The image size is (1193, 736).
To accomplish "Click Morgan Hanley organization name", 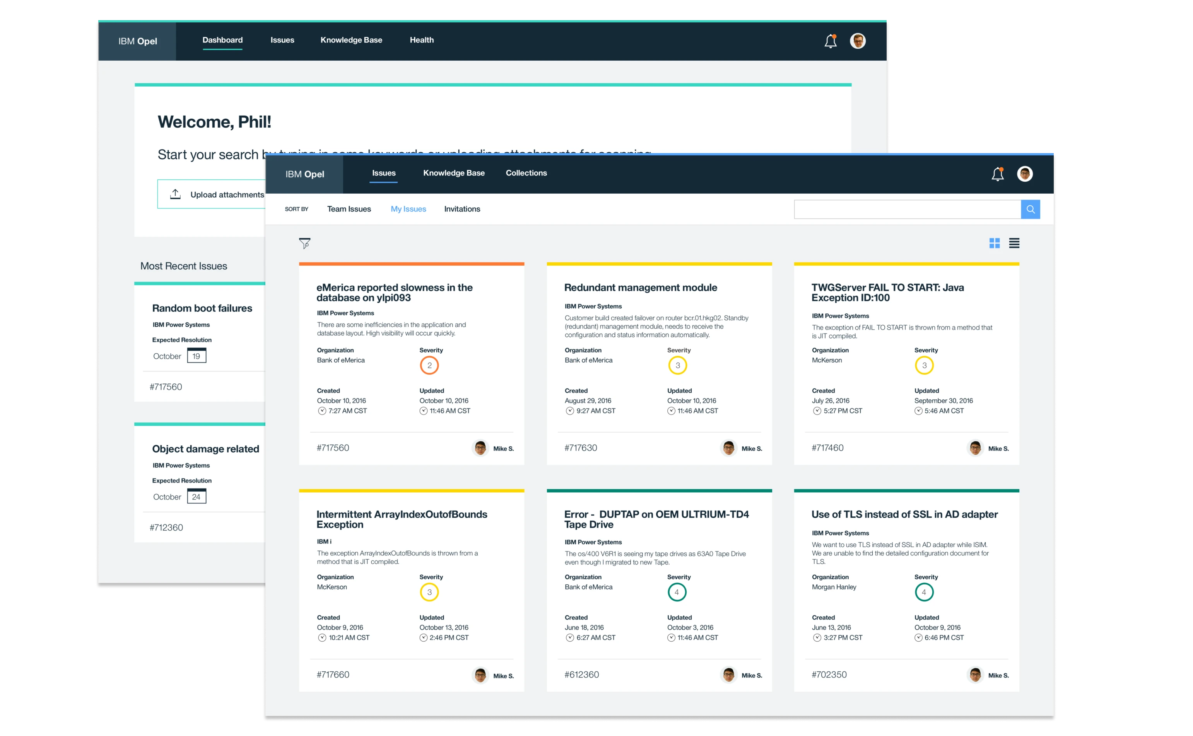I will click(x=834, y=586).
